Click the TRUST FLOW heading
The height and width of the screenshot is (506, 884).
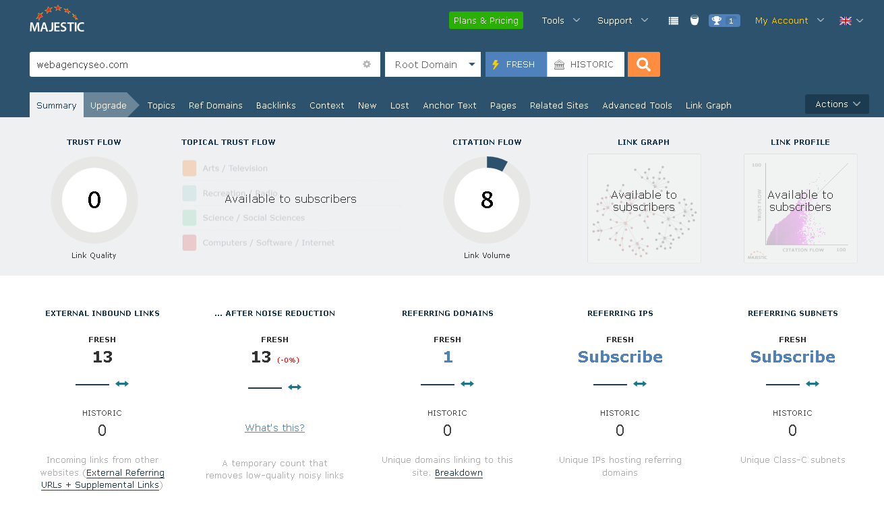click(94, 142)
